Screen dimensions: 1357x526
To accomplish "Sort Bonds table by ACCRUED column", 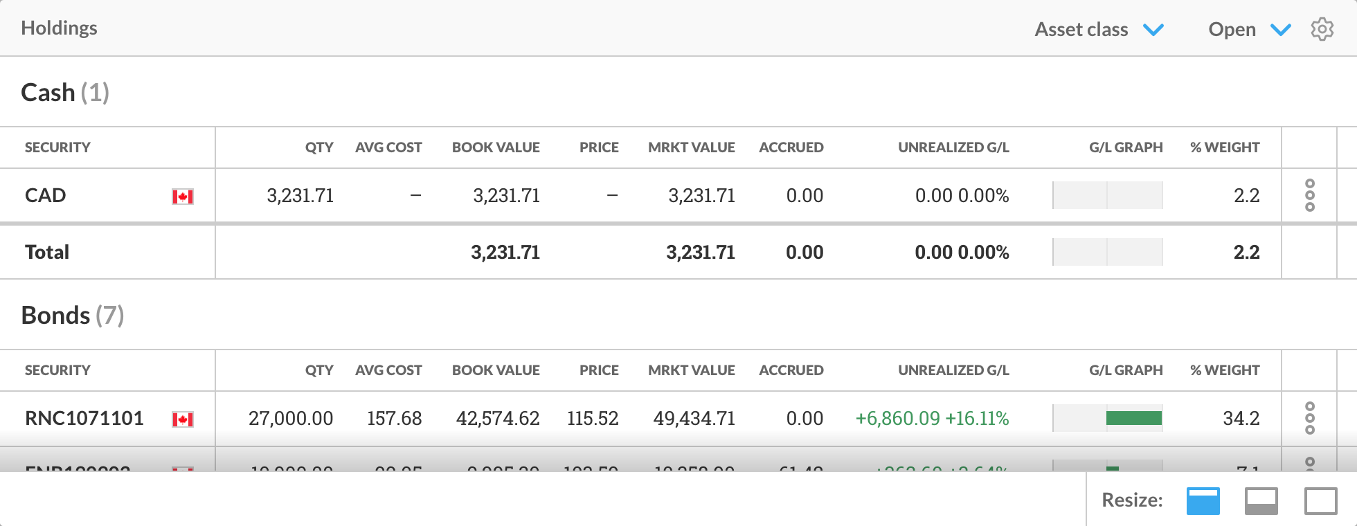I will (791, 370).
